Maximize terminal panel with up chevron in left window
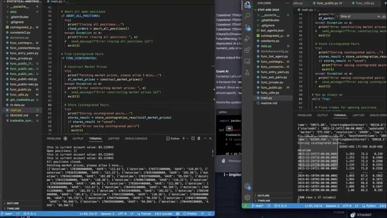387x218 pixels. click(205, 138)
